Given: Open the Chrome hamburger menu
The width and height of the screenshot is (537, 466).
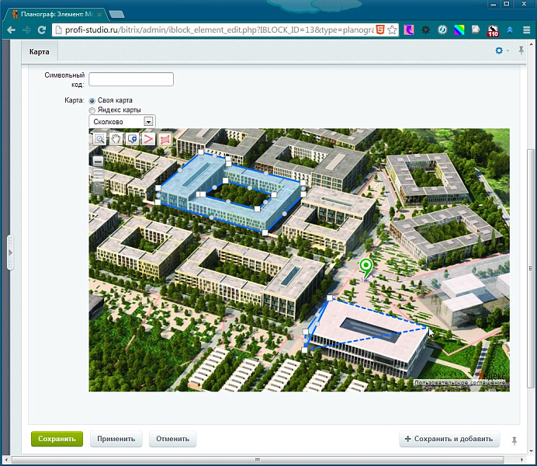Looking at the screenshot, I should click(525, 30).
